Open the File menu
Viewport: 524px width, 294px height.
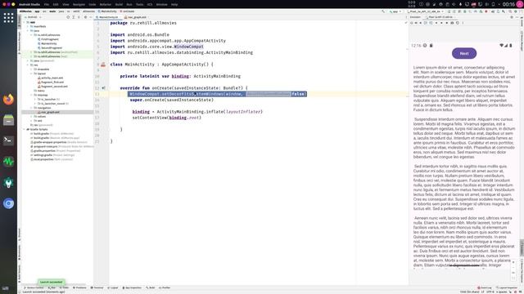point(47,5)
